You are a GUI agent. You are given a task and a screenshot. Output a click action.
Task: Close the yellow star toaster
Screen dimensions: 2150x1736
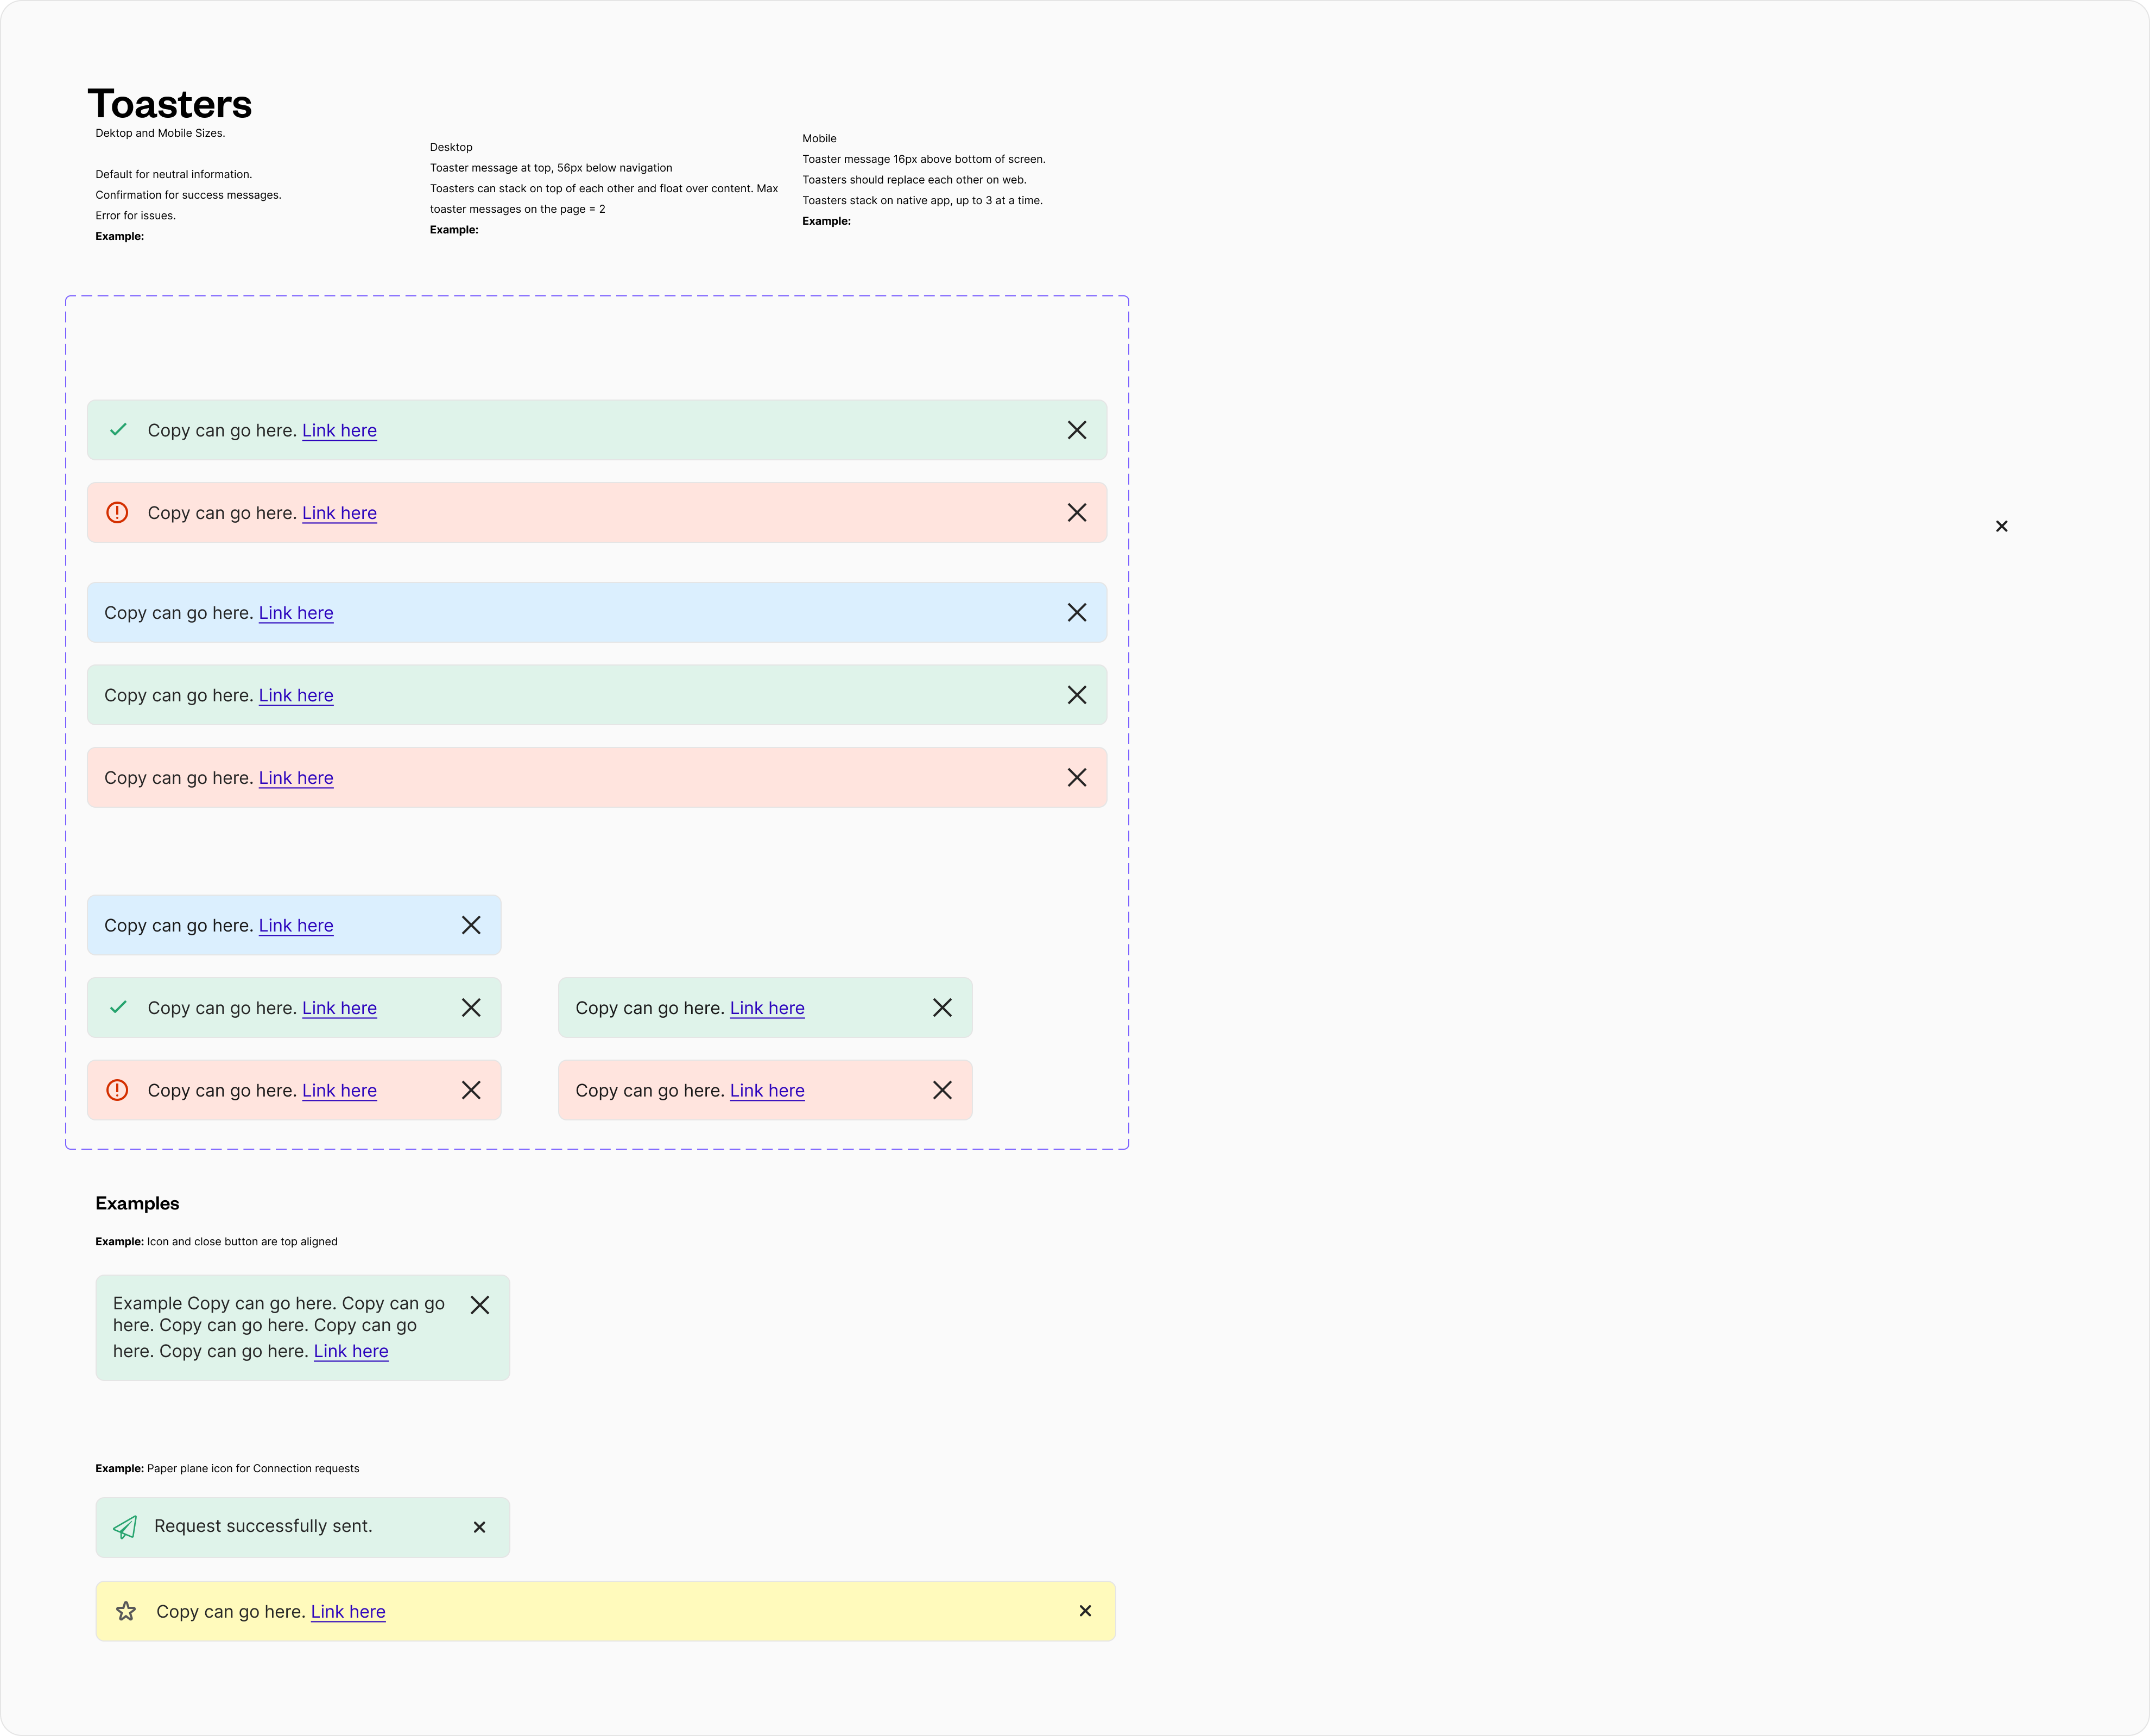pyautogui.click(x=1085, y=1611)
